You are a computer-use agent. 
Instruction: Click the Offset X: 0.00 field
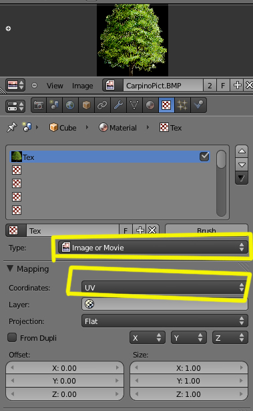tap(65, 368)
